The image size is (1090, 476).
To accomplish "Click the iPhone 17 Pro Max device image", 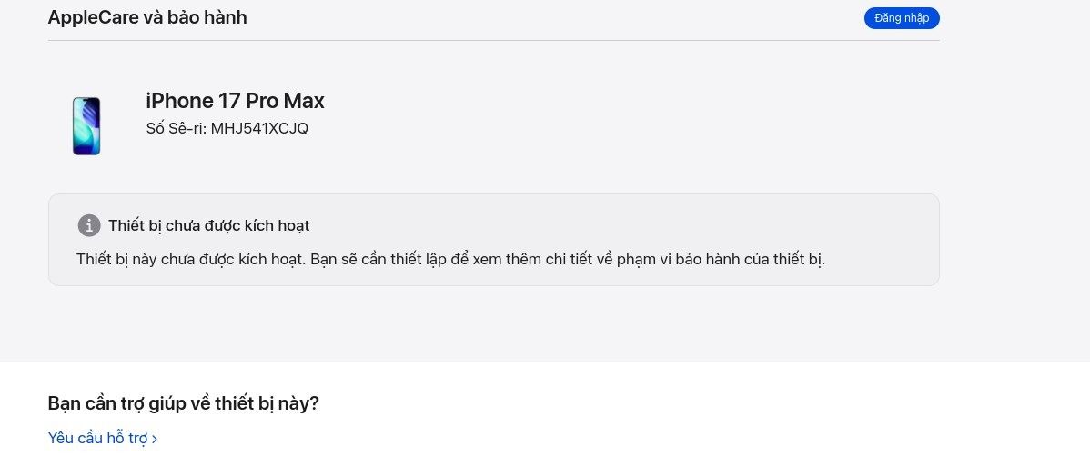I will pyautogui.click(x=86, y=126).
